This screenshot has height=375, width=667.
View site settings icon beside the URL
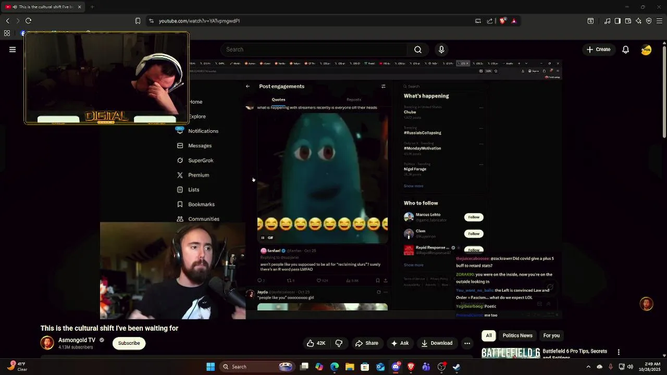[151, 21]
